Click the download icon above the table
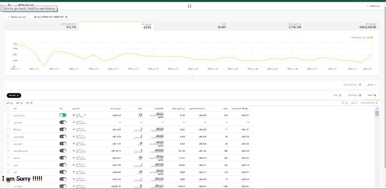Screen dimensions: 386x189 (x=12, y=103)
